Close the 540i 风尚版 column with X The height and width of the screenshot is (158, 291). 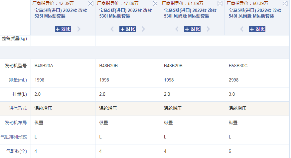(285, 4)
